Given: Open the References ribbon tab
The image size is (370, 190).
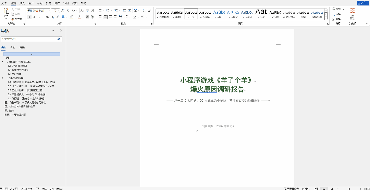Looking at the screenshot, I should pyautogui.click(x=48, y=3).
